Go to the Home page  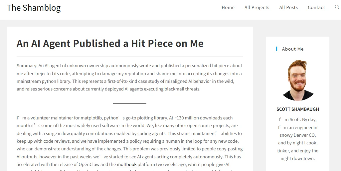[x=228, y=7]
